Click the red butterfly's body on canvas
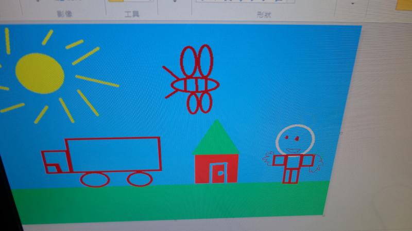412x231 pixels. click(195, 85)
